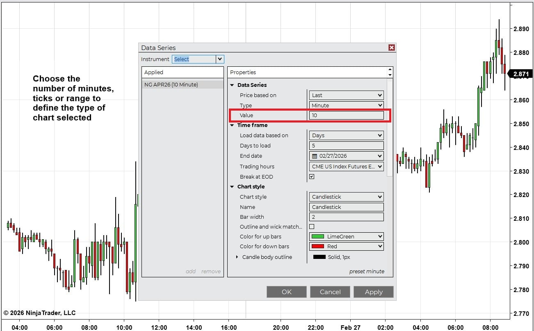
Task: Expand the Candle body outline section
Action: (237, 257)
